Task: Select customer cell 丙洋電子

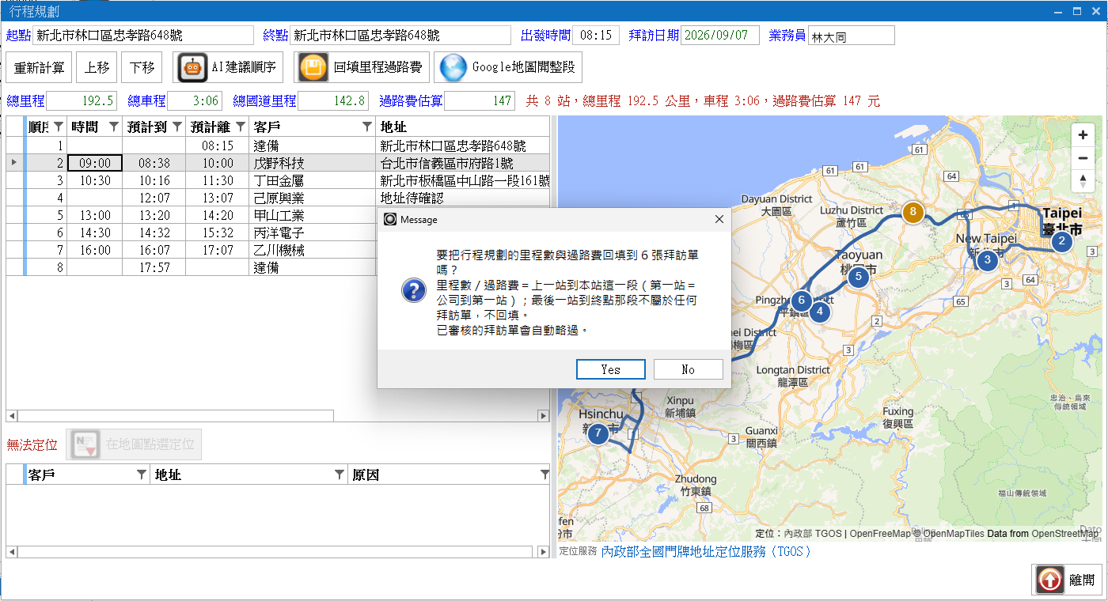Action: pos(313,232)
